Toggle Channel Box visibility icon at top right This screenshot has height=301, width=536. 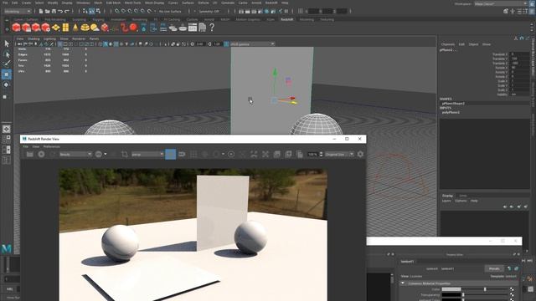pos(532,11)
